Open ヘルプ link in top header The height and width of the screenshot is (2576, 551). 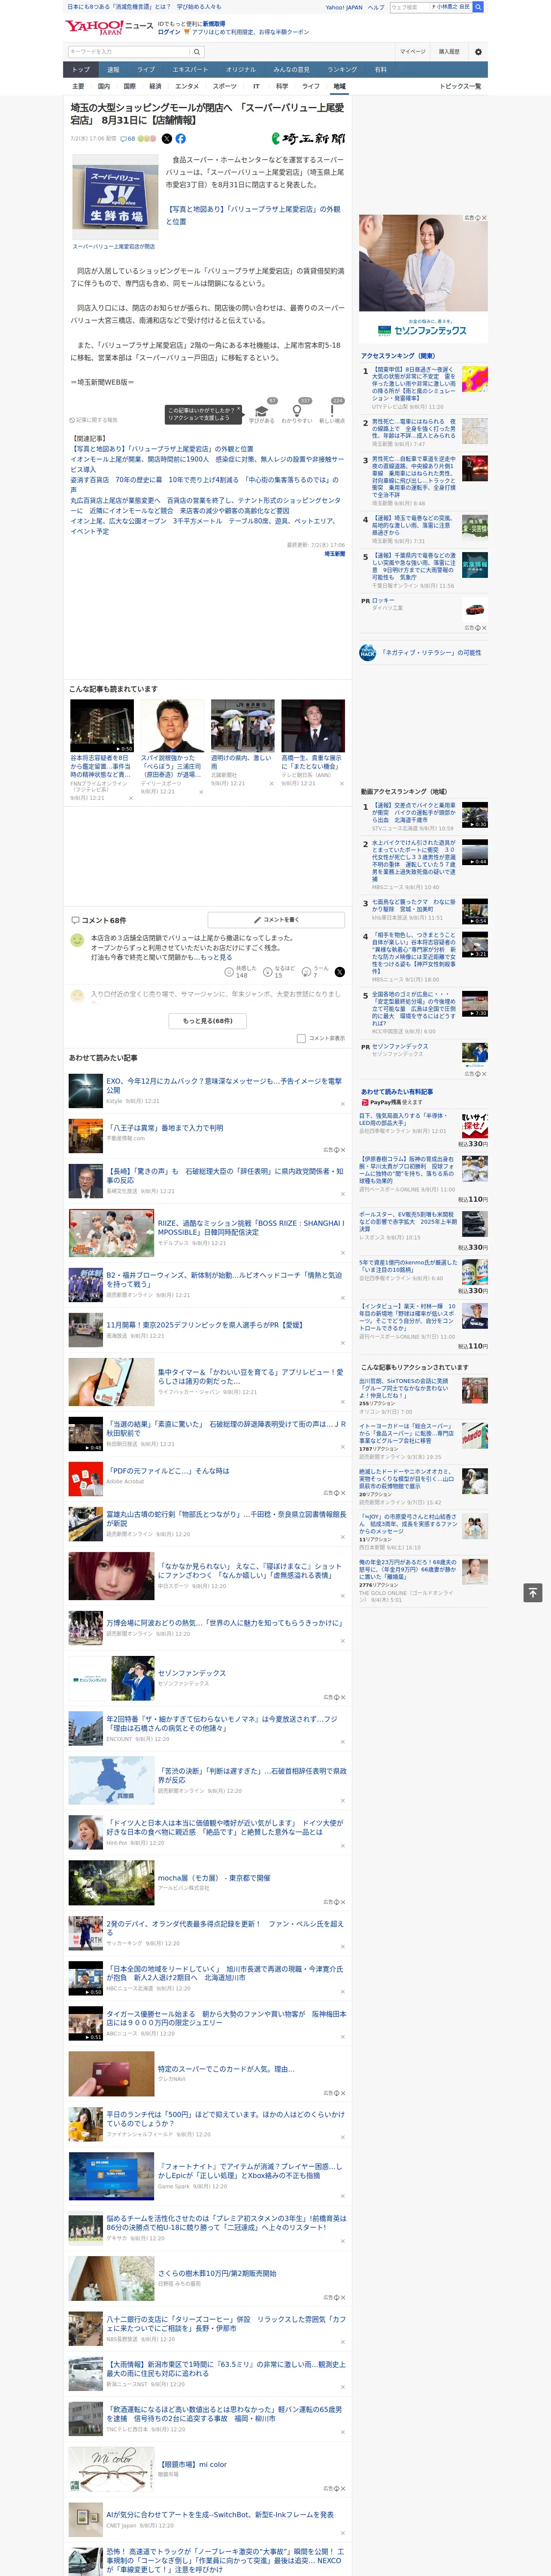(376, 7)
